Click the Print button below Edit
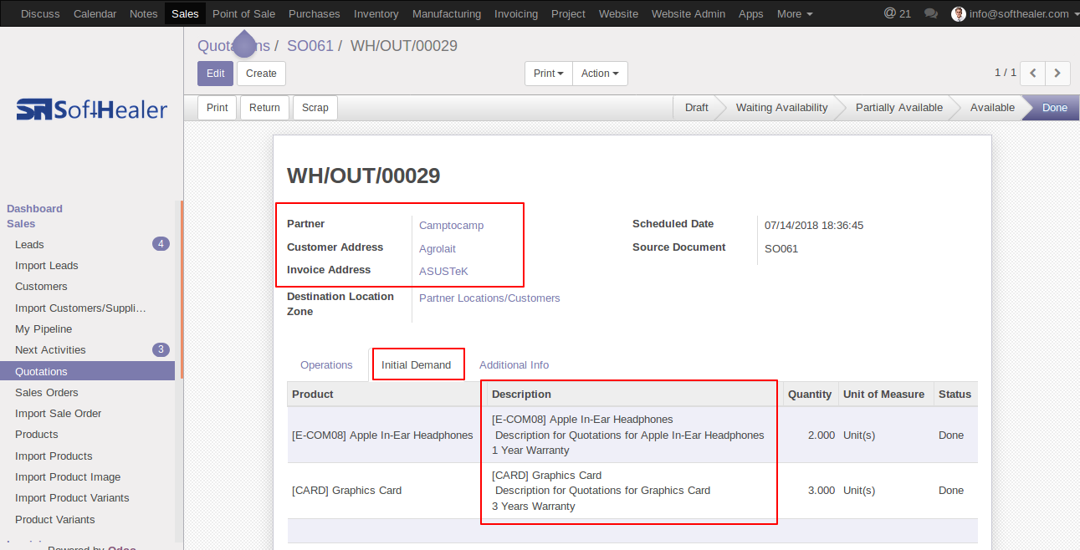The width and height of the screenshot is (1080, 550). (x=218, y=108)
